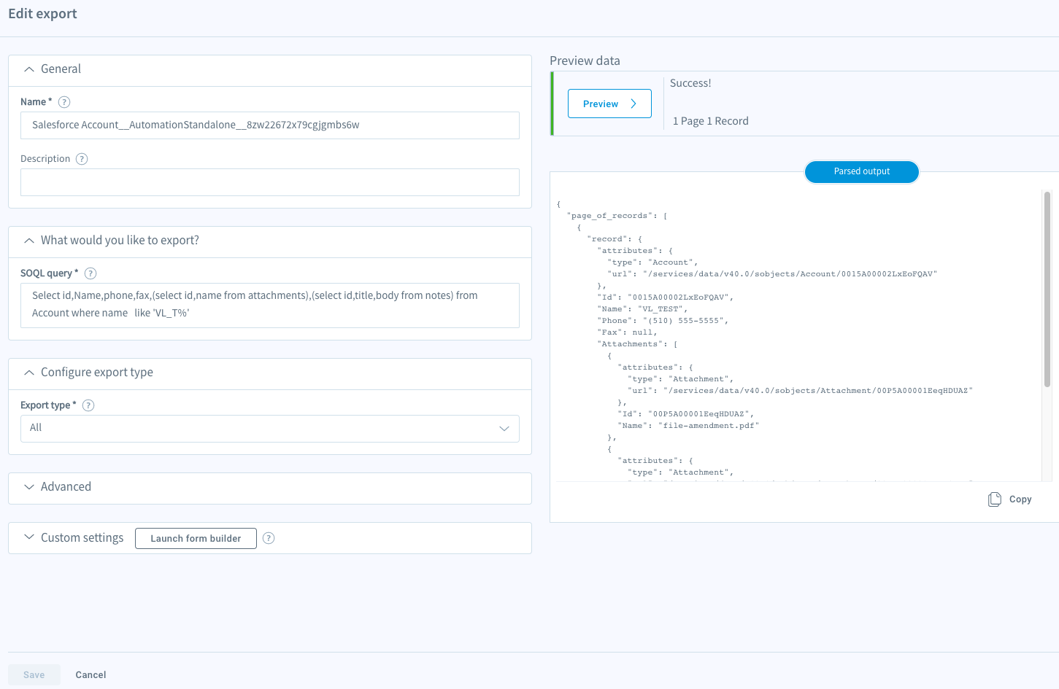Click the "file-amendment.pdf" name line

[x=688, y=426]
